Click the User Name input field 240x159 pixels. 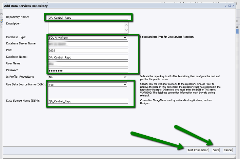coord(88,64)
